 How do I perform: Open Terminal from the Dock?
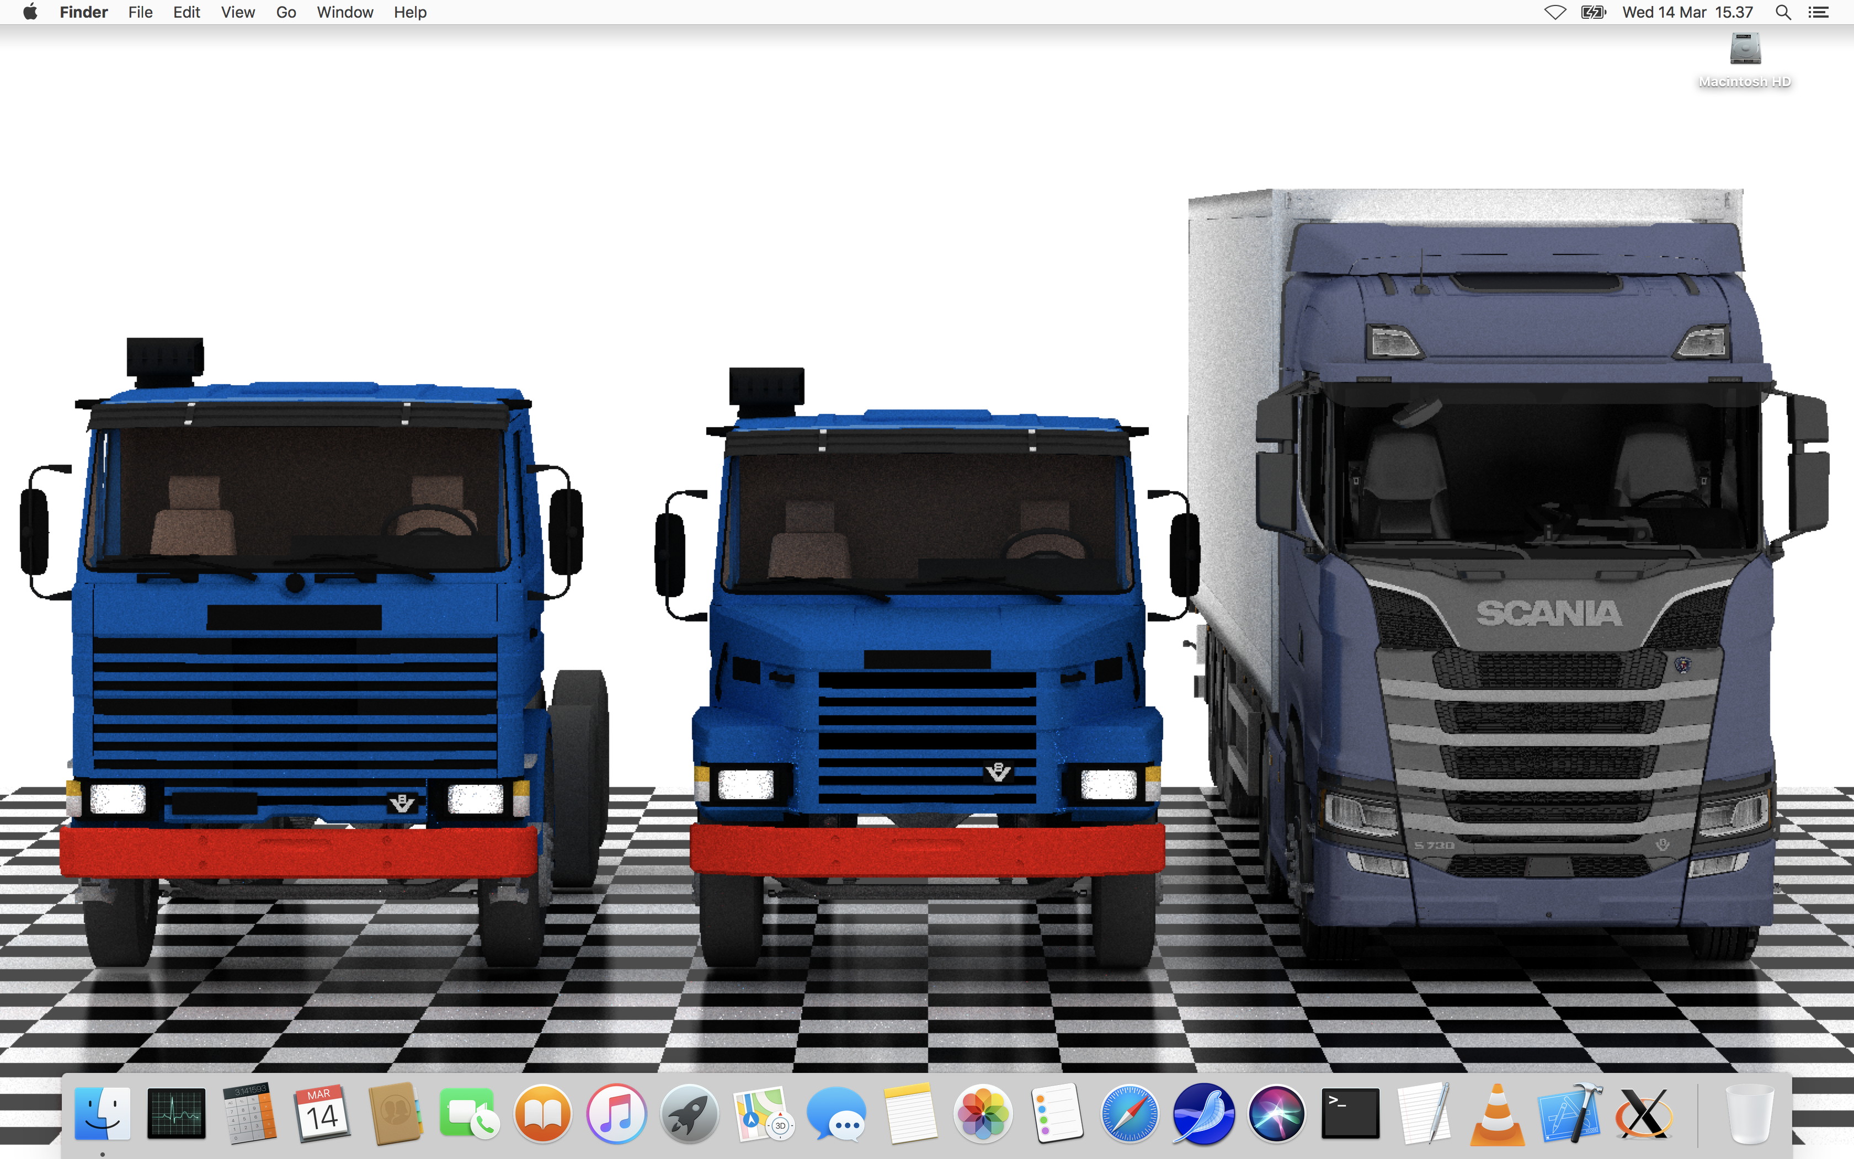(x=1350, y=1113)
